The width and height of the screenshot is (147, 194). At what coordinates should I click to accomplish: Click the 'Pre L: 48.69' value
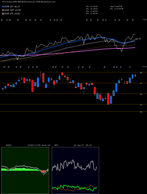(x=92, y=11)
